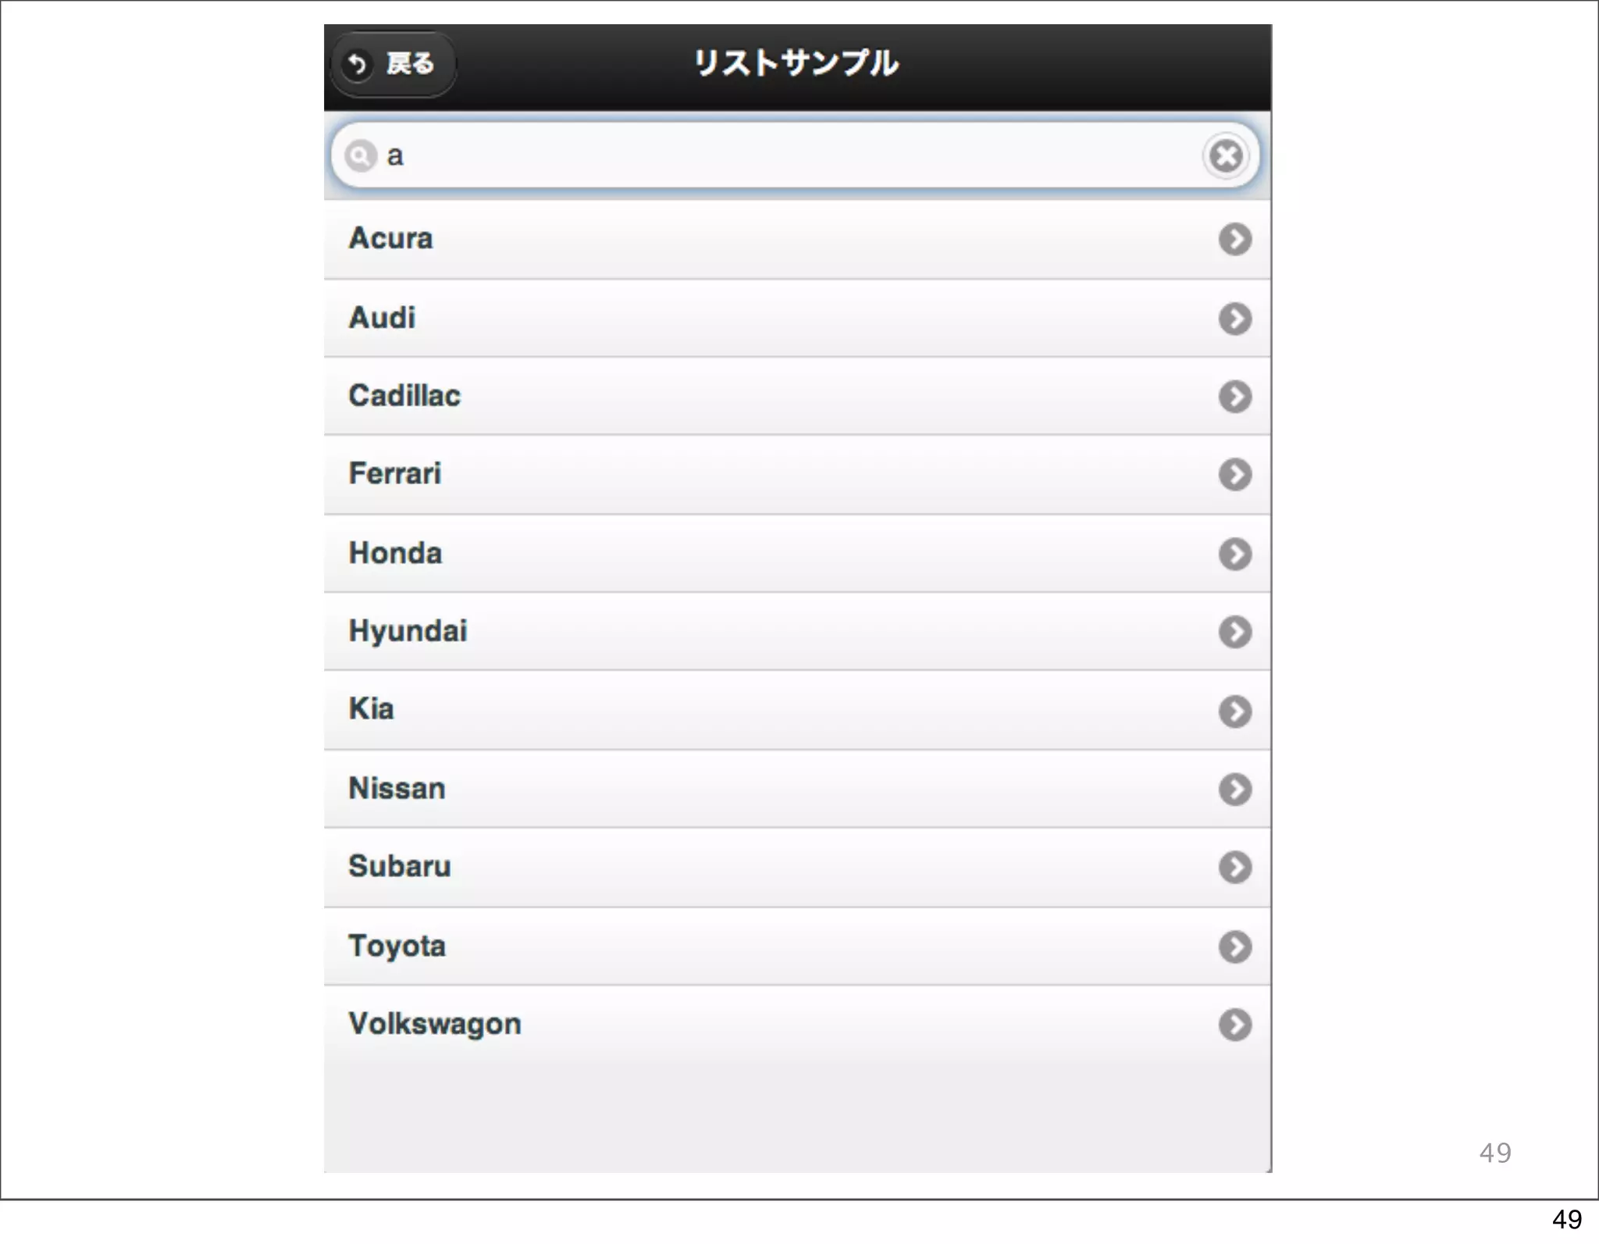Click the arrow icon on the Audi row

[x=1234, y=319]
